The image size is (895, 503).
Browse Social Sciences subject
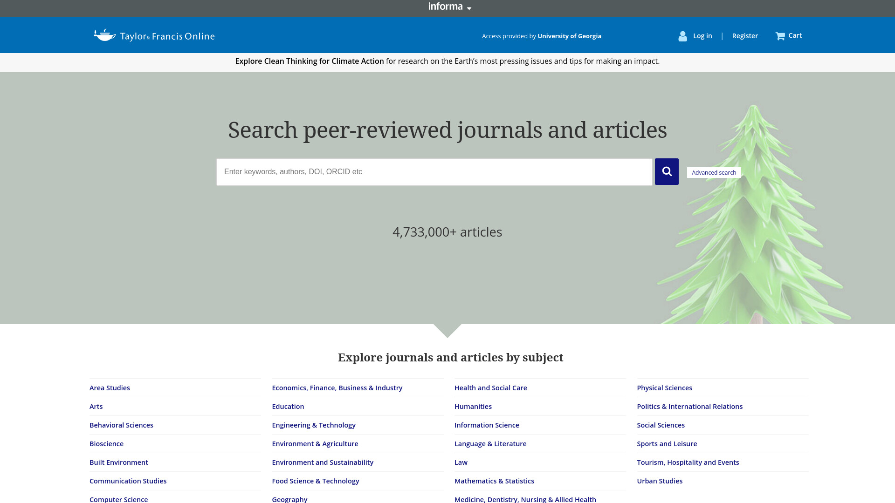661,425
